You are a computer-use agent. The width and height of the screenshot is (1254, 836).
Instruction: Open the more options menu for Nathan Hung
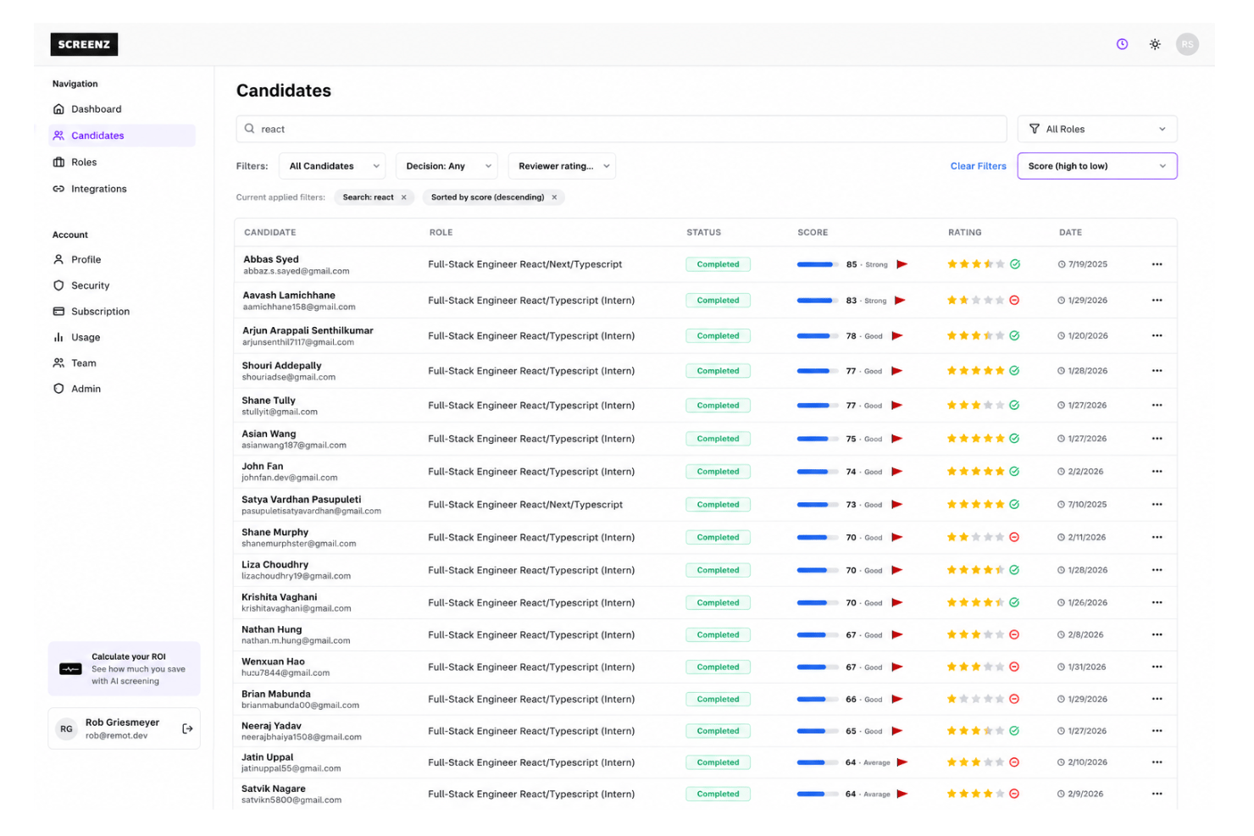point(1157,634)
